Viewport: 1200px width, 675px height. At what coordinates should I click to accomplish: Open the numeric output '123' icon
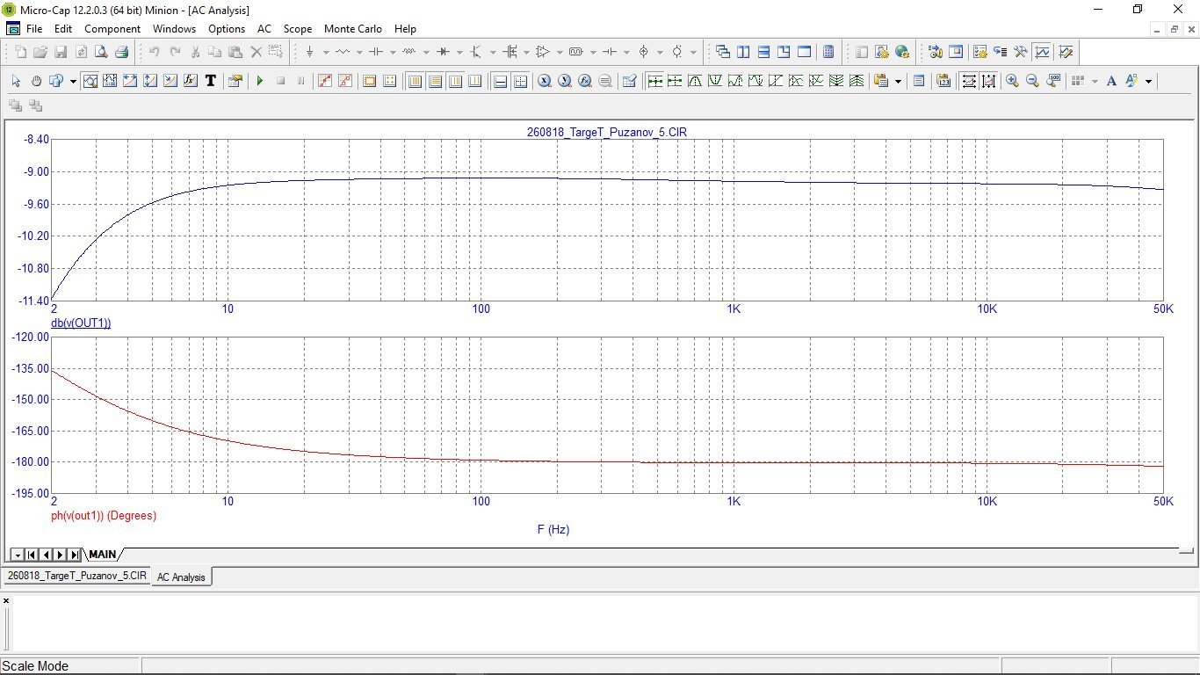[943, 81]
